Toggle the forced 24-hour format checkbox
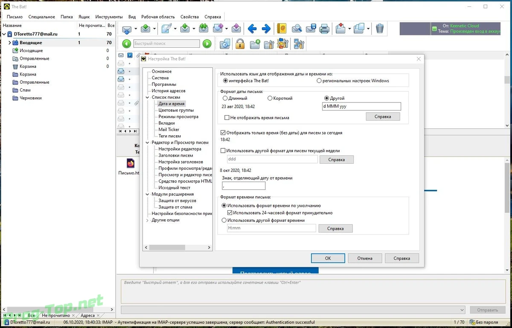 pyautogui.click(x=230, y=213)
